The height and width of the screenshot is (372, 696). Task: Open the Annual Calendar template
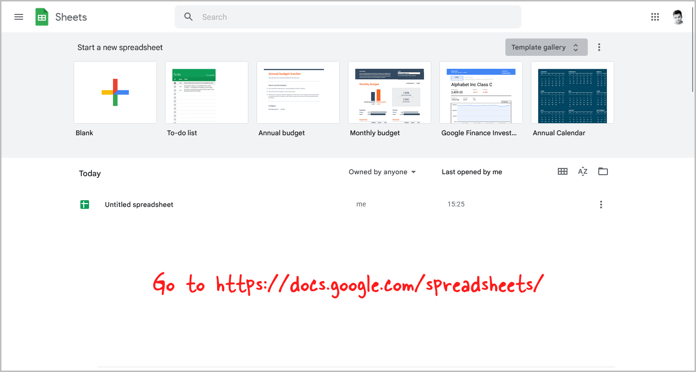pos(572,92)
